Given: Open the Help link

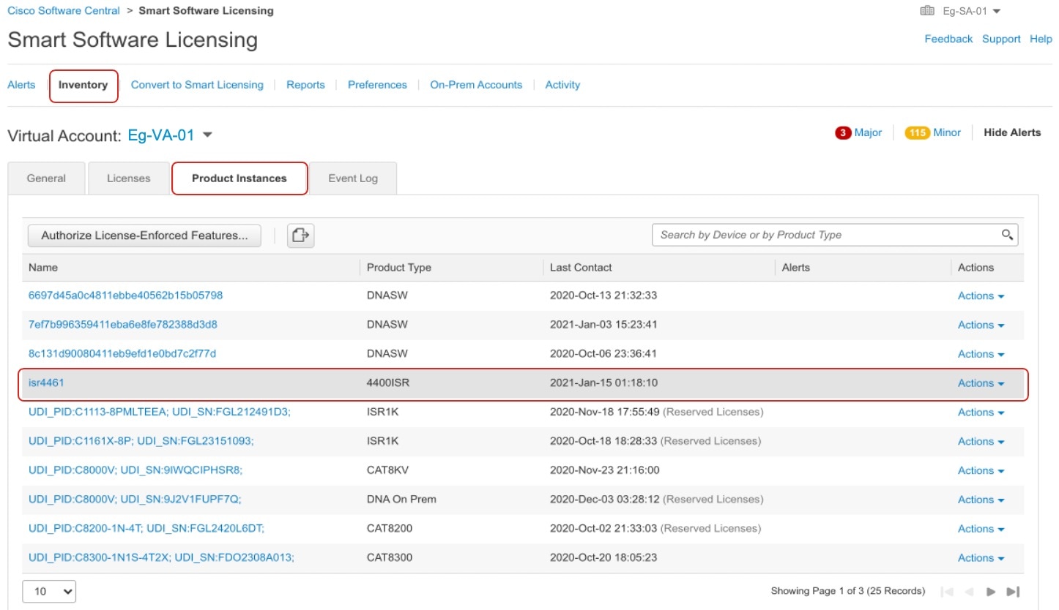Looking at the screenshot, I should tap(1041, 39).
